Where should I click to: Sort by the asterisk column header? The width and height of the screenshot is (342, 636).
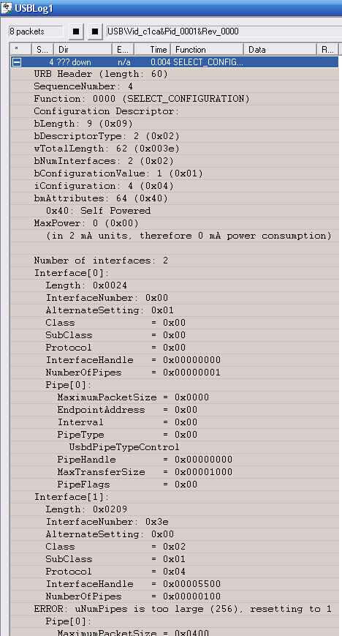[x=20, y=50]
